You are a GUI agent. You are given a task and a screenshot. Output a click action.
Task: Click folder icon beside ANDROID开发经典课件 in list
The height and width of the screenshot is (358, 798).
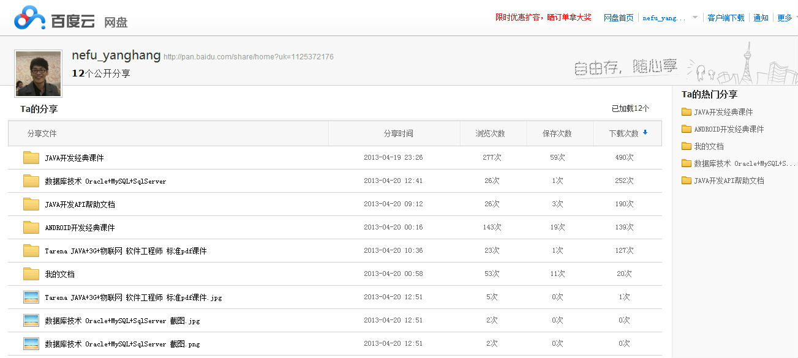coord(31,227)
